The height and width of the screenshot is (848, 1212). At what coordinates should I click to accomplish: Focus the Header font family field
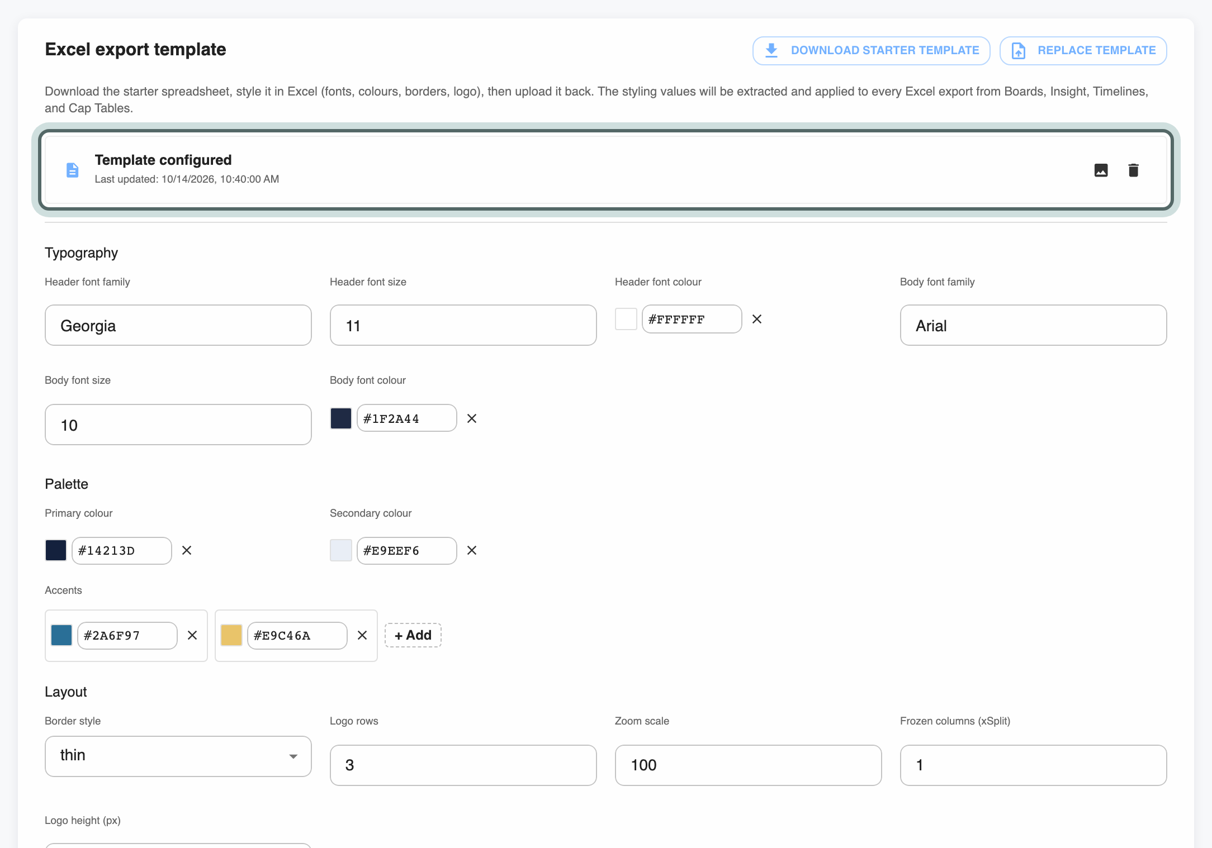click(178, 325)
